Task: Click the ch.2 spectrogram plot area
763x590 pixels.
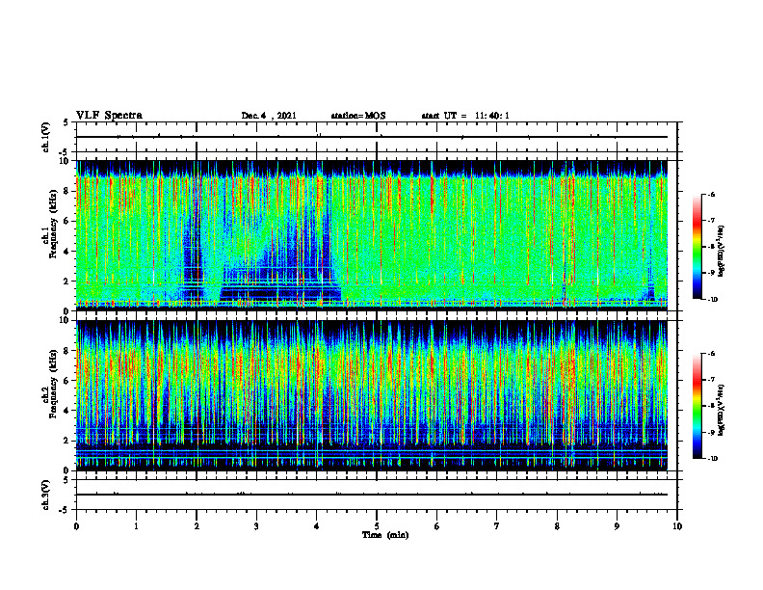Action: pyautogui.click(x=372, y=395)
